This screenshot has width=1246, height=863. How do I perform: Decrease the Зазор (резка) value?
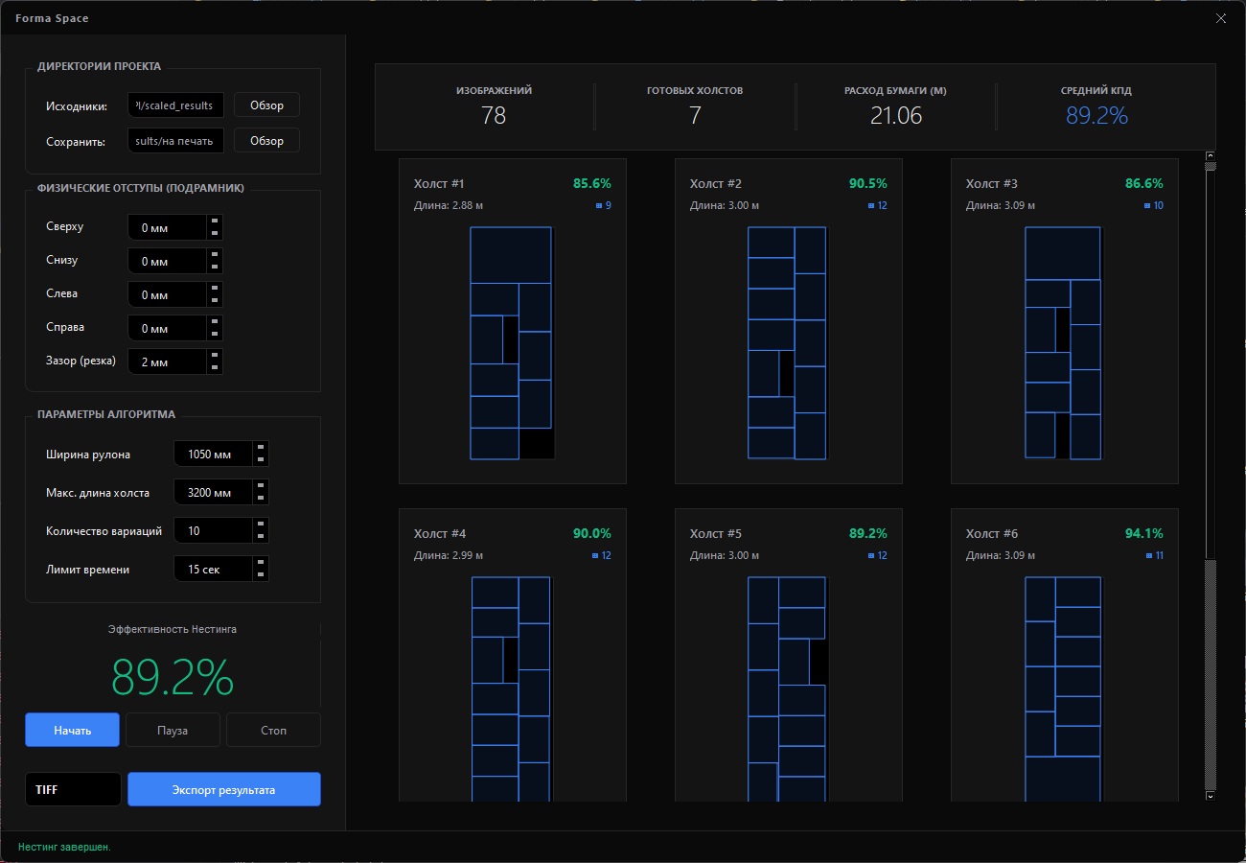[x=215, y=367]
